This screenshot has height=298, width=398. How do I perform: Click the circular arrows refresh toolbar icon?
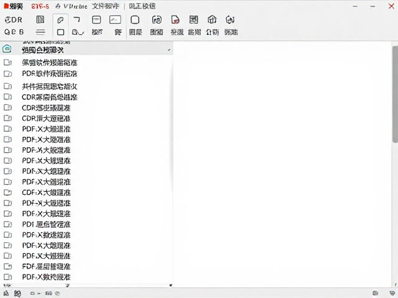click(230, 19)
